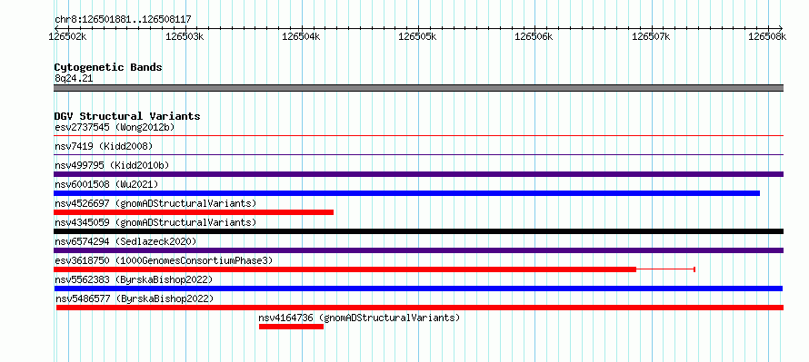Click the red esv3618750 variant bar

click(345, 269)
